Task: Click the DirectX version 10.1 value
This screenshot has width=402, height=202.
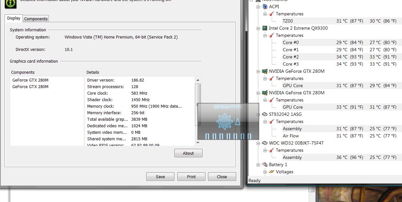Action: point(69,50)
